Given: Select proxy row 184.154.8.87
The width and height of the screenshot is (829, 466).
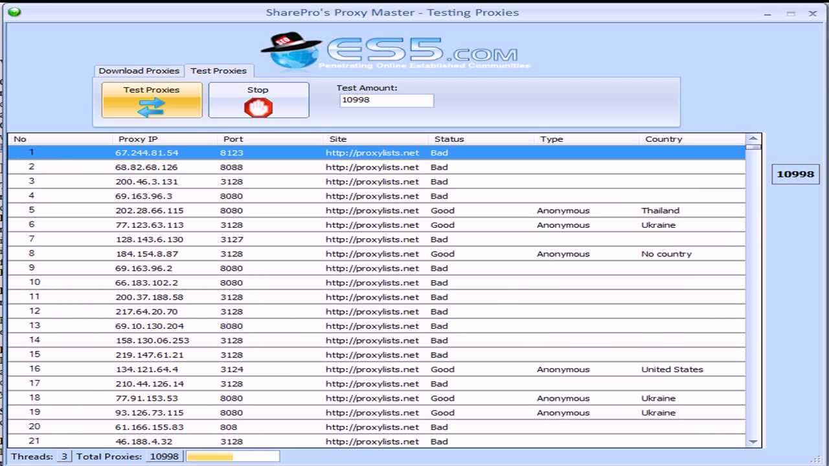Looking at the screenshot, I should click(376, 254).
